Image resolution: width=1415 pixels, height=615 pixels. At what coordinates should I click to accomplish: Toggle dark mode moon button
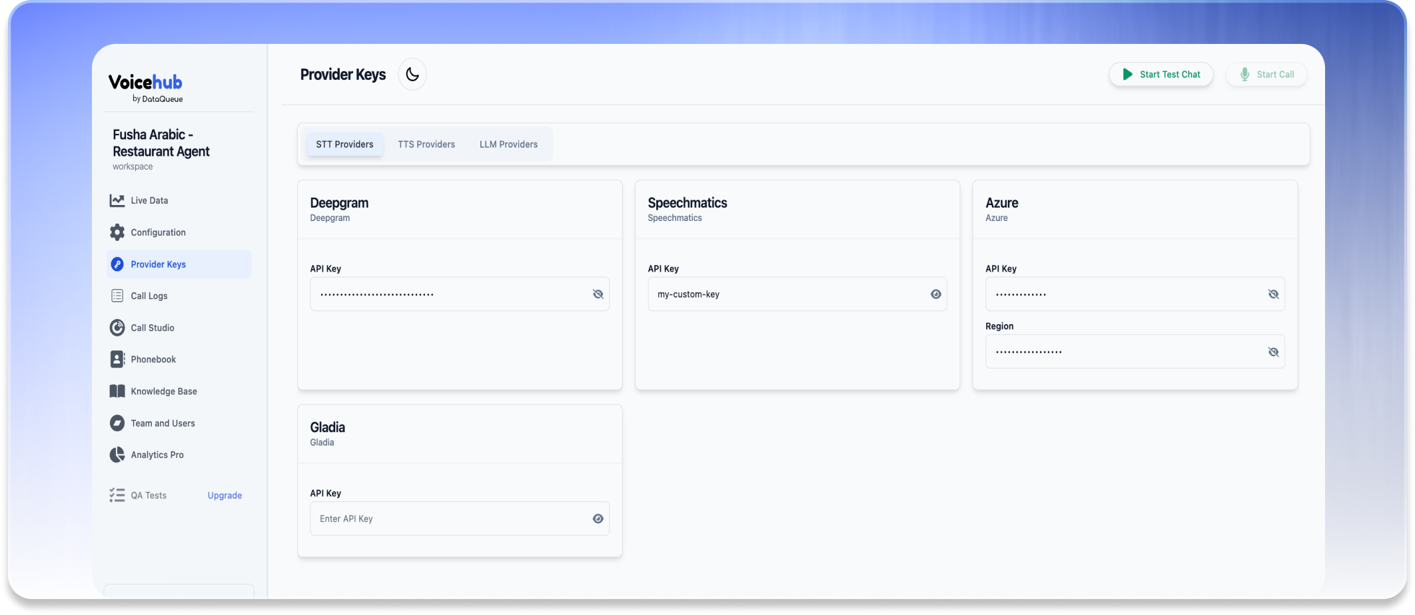click(412, 75)
